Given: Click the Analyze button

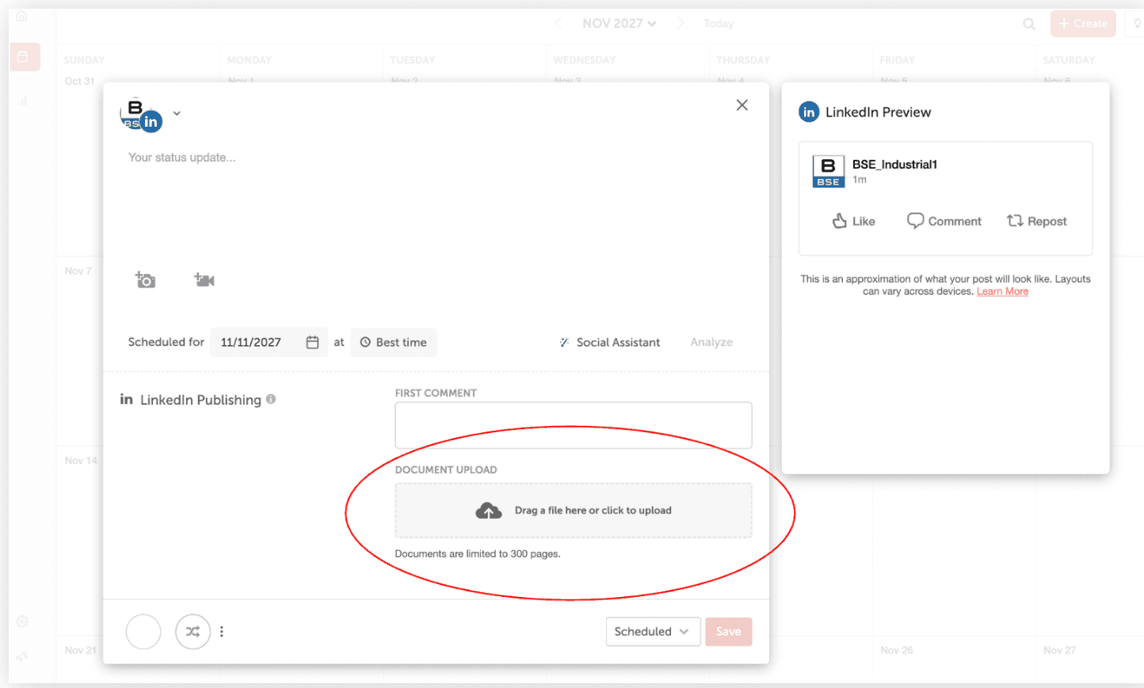Looking at the screenshot, I should point(711,342).
